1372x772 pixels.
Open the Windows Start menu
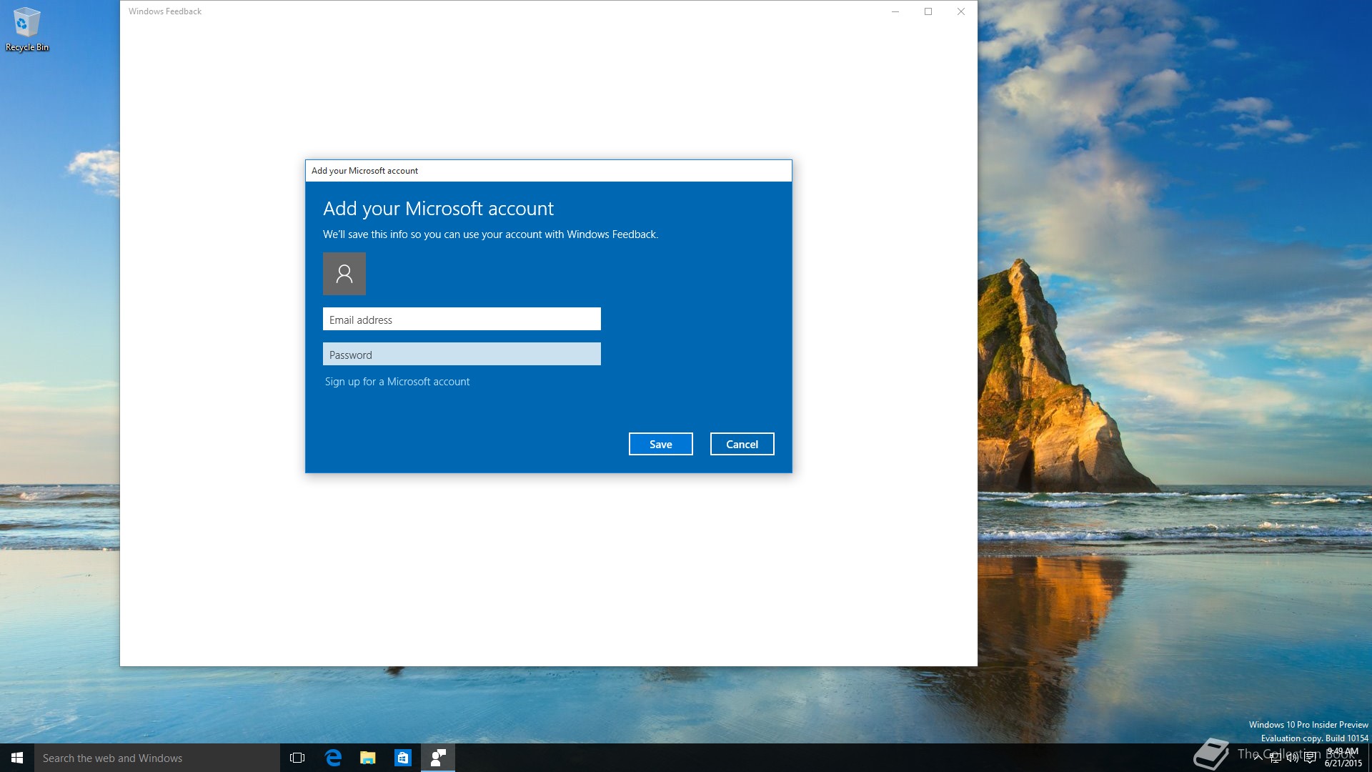point(17,758)
